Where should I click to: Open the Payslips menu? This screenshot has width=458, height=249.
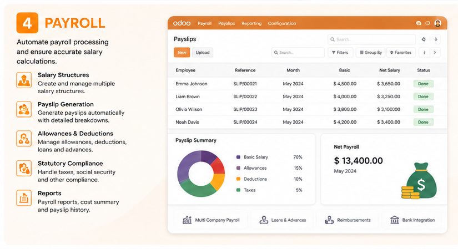click(227, 23)
